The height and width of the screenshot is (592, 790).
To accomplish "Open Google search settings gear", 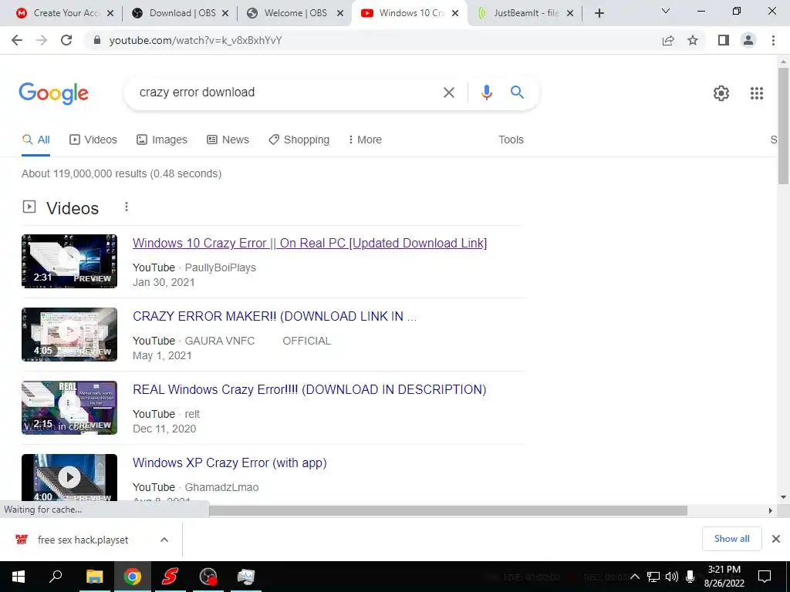I will click(721, 93).
